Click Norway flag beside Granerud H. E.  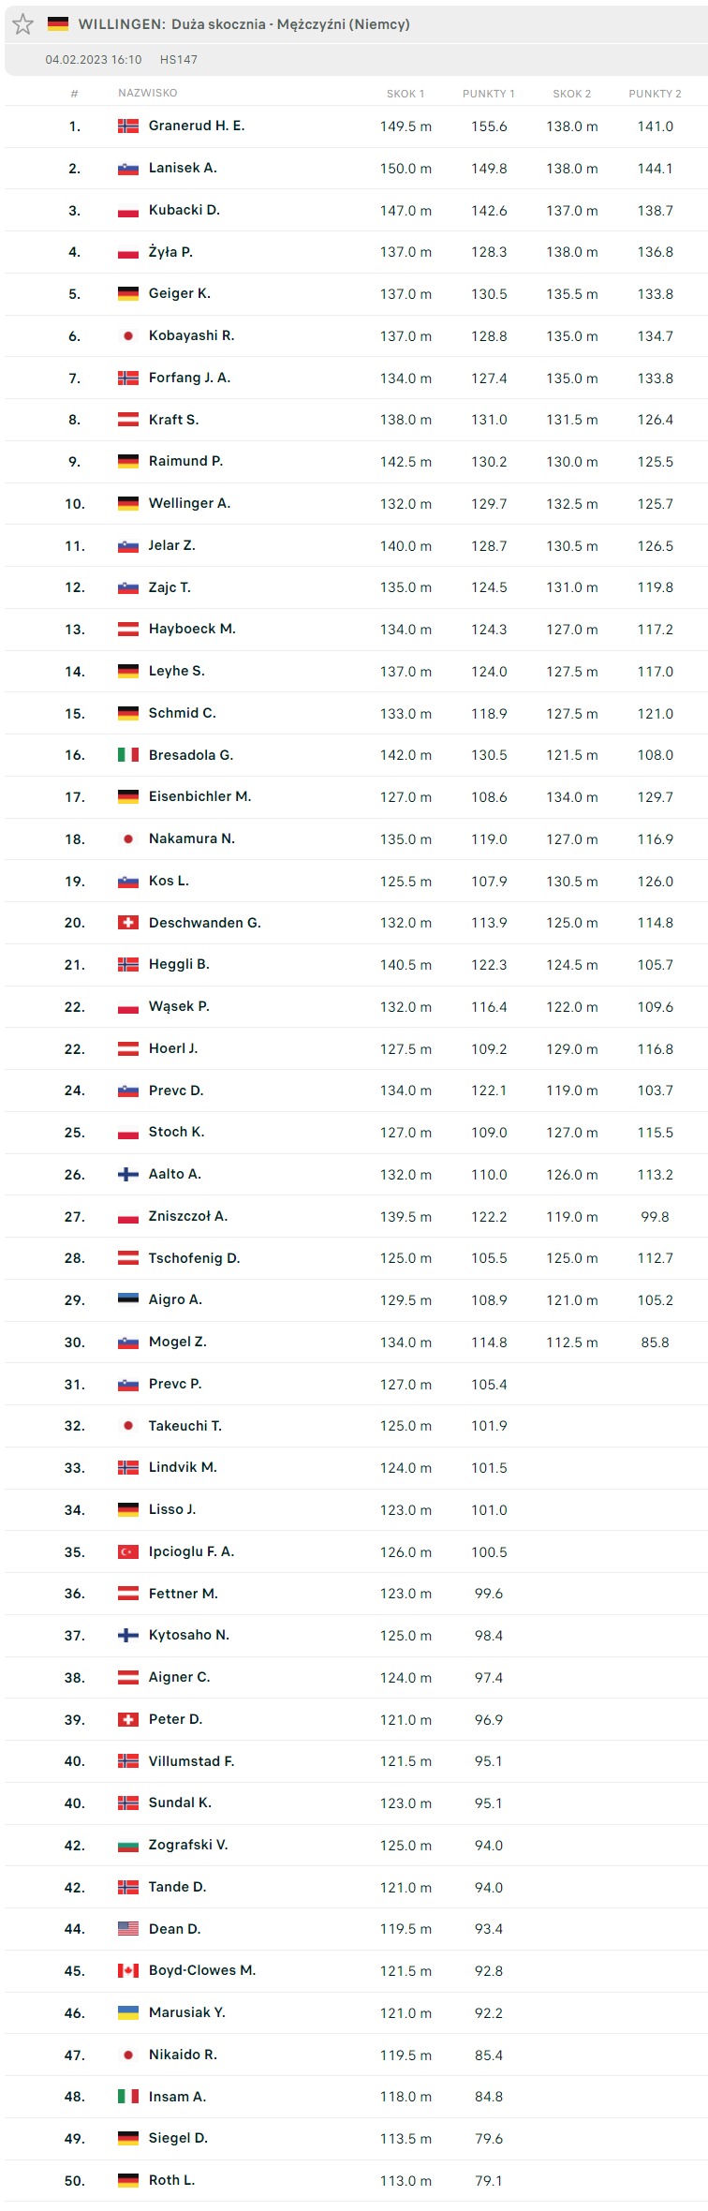click(x=128, y=126)
